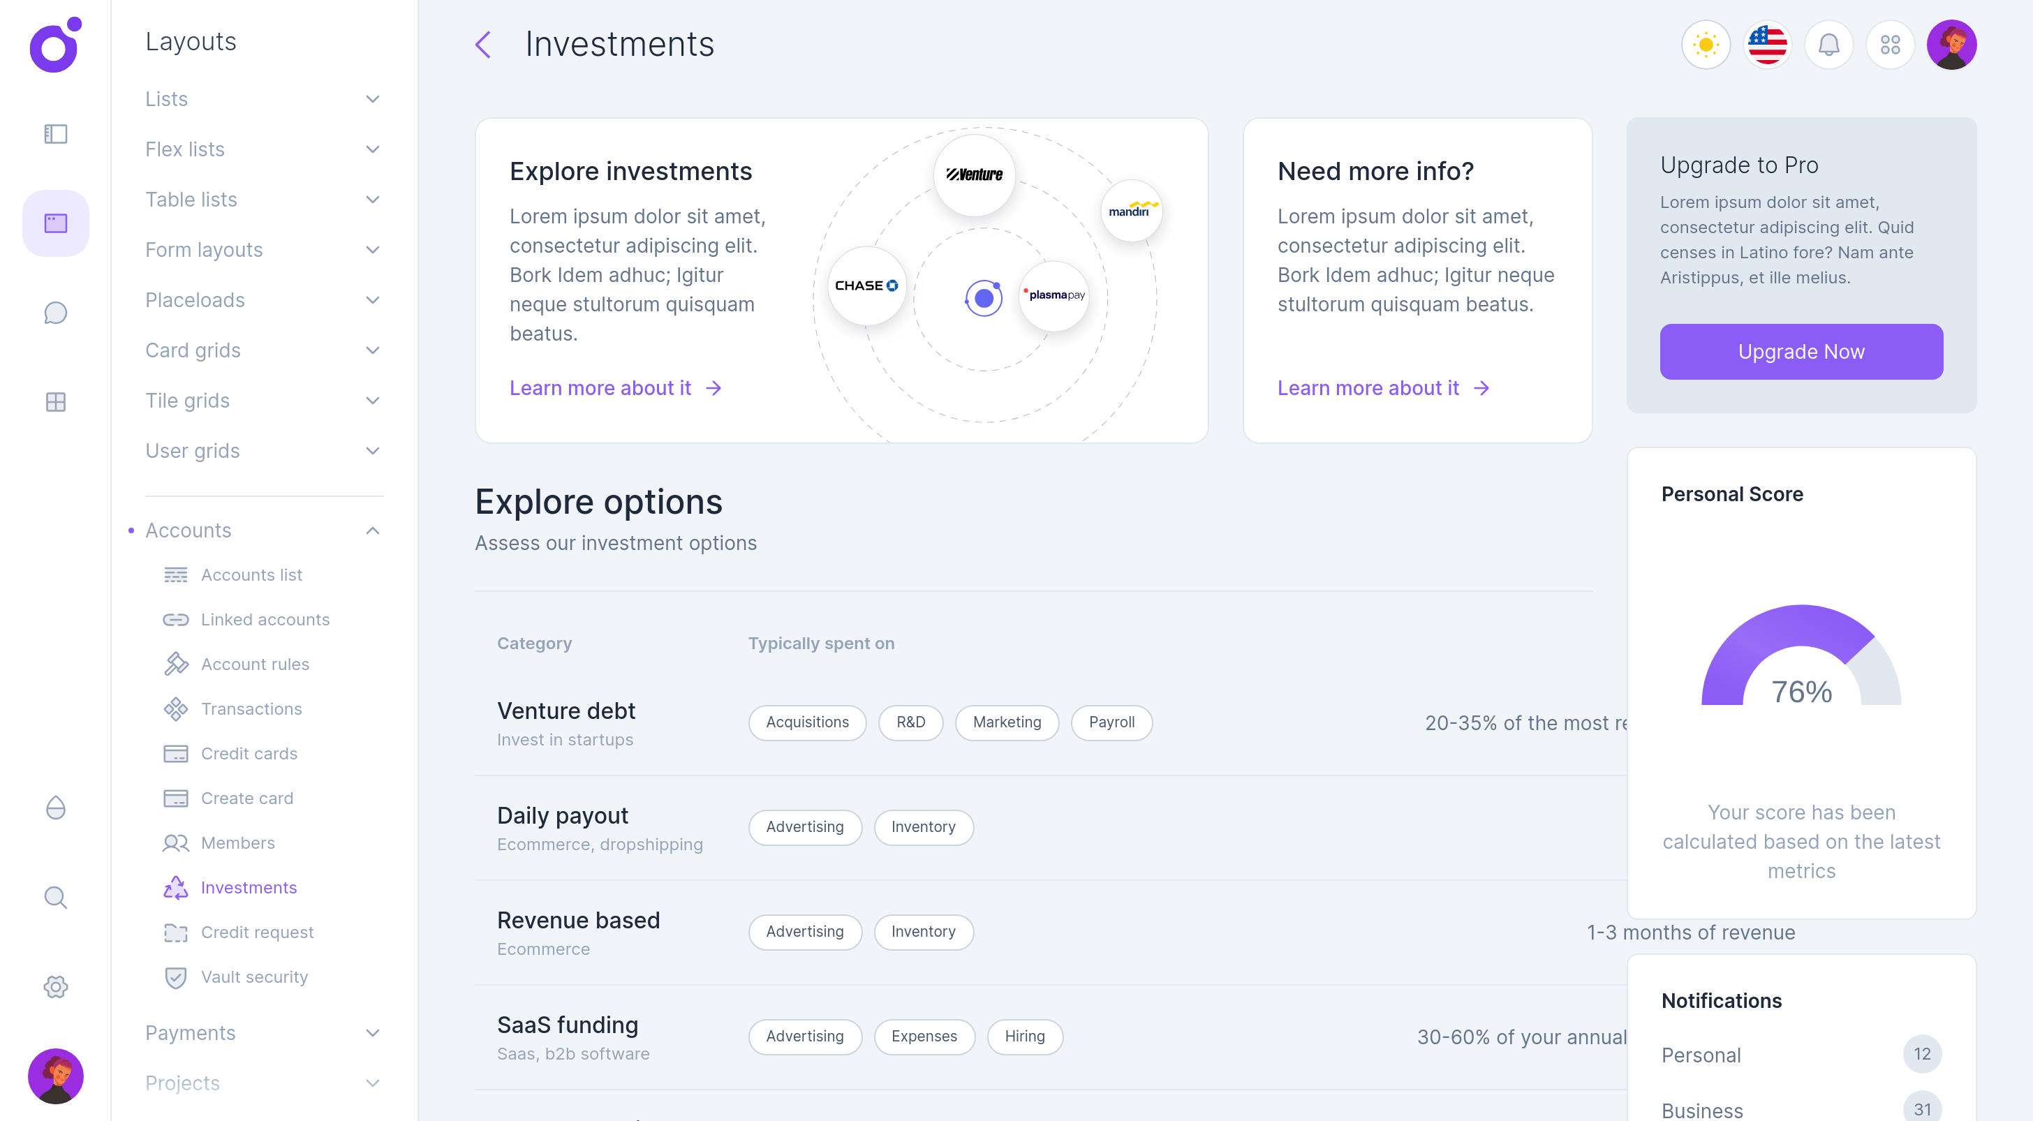This screenshot has height=1121, width=2033.
Task: Select the Linked accounts chain icon
Action: (x=175, y=619)
